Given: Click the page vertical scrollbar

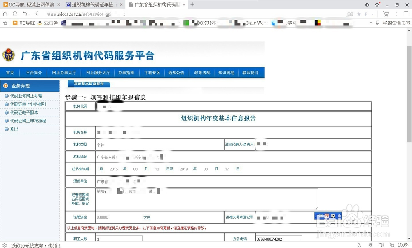Looking at the screenshot, I should coord(409,94).
